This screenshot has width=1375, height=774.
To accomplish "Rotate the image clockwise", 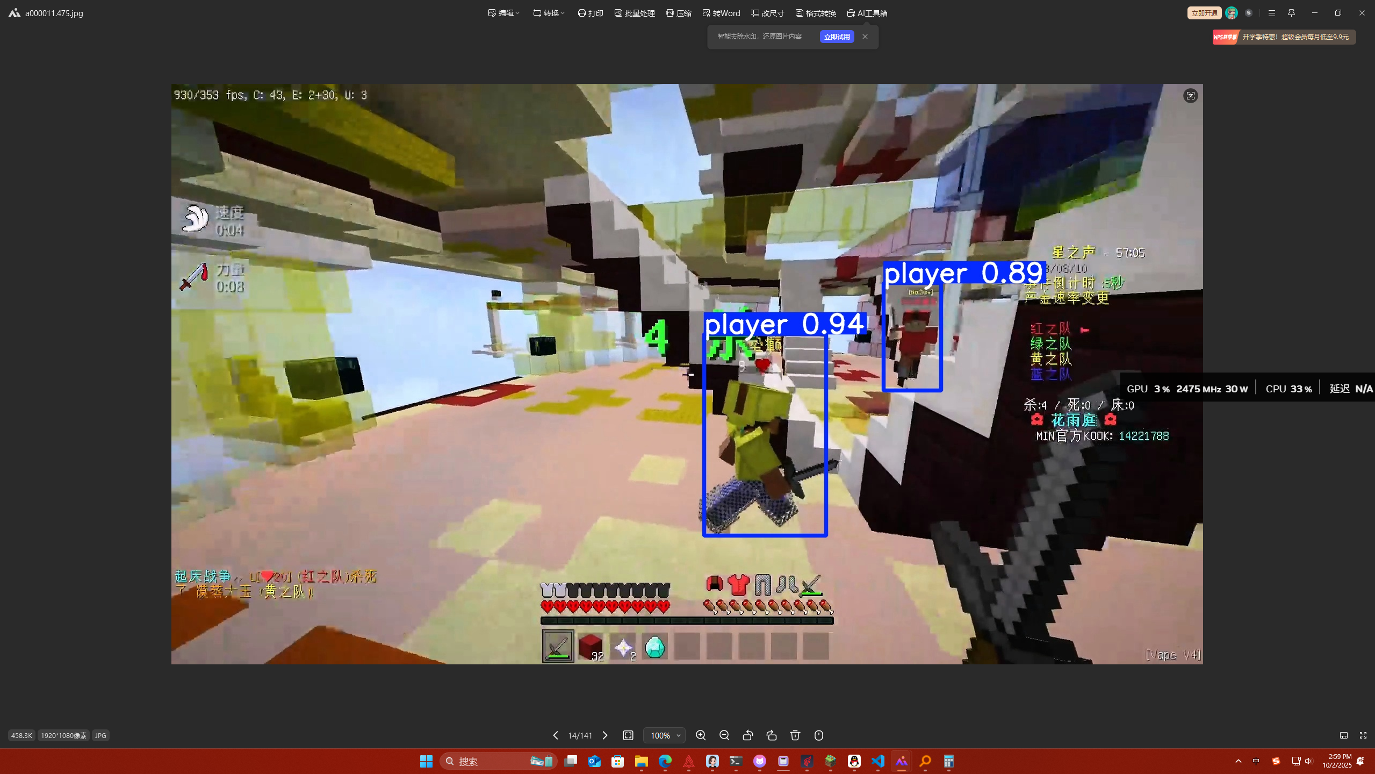I will coord(772,735).
